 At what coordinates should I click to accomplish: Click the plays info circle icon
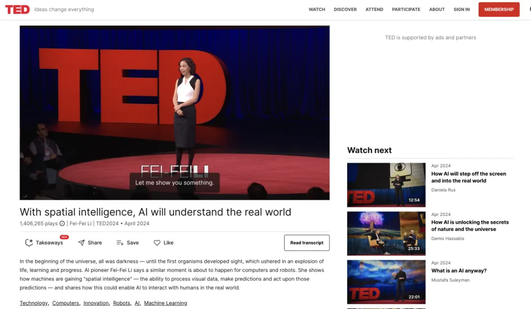tap(62, 223)
